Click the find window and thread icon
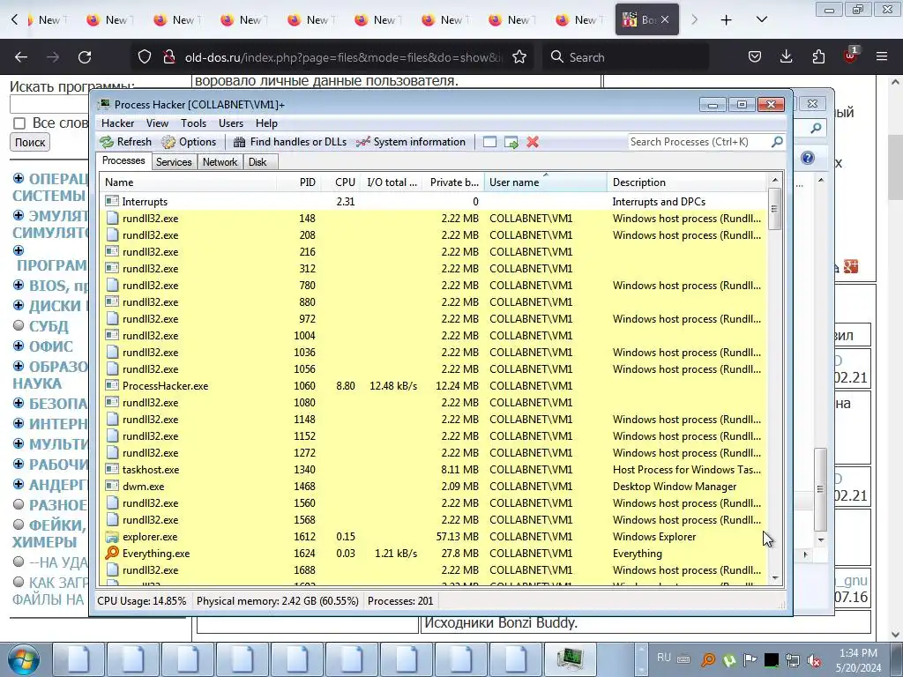The width and height of the screenshot is (903, 677). 511,142
